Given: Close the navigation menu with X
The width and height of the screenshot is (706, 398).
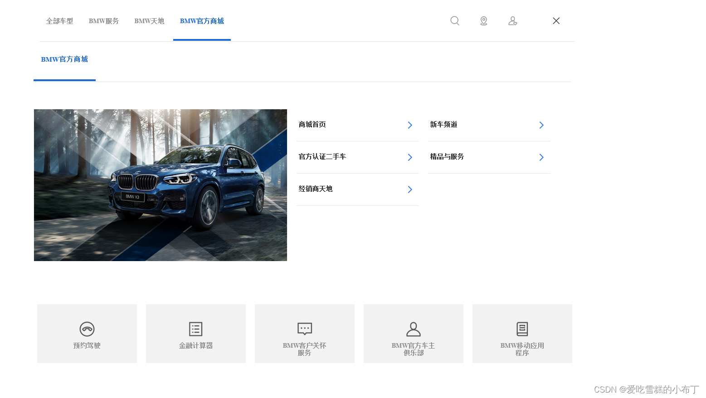Looking at the screenshot, I should 556,21.
